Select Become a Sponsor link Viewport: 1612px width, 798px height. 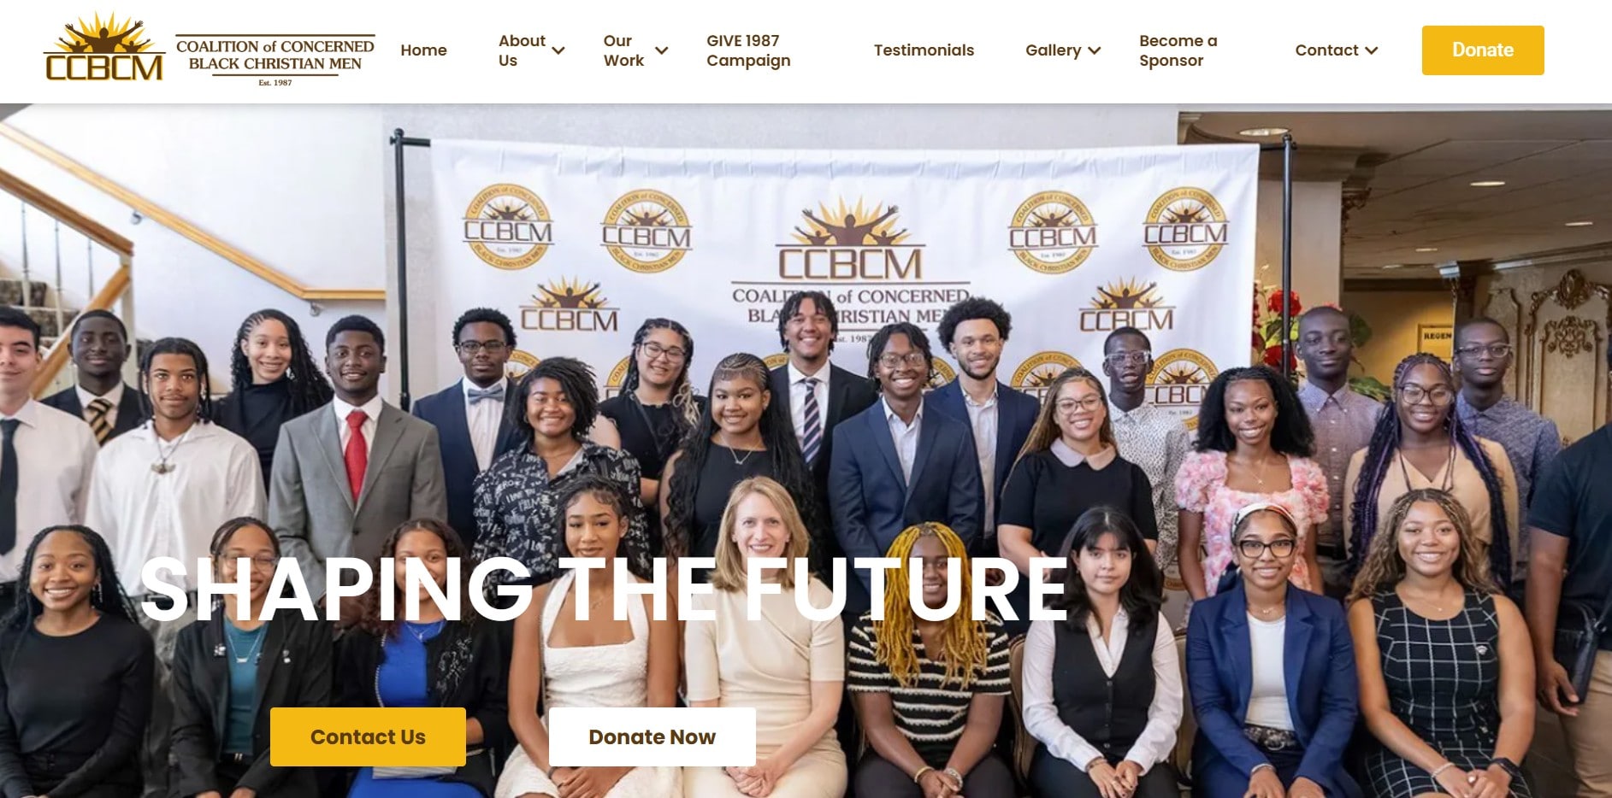point(1178,50)
